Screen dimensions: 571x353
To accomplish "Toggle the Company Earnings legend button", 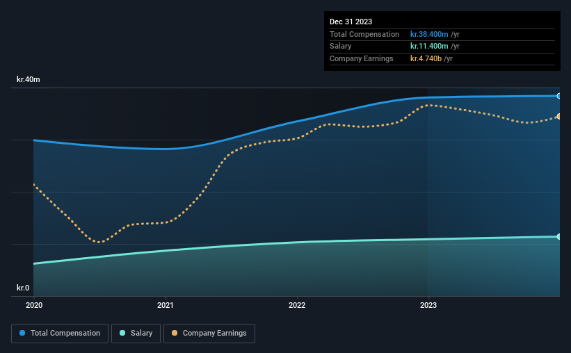I will point(209,334).
